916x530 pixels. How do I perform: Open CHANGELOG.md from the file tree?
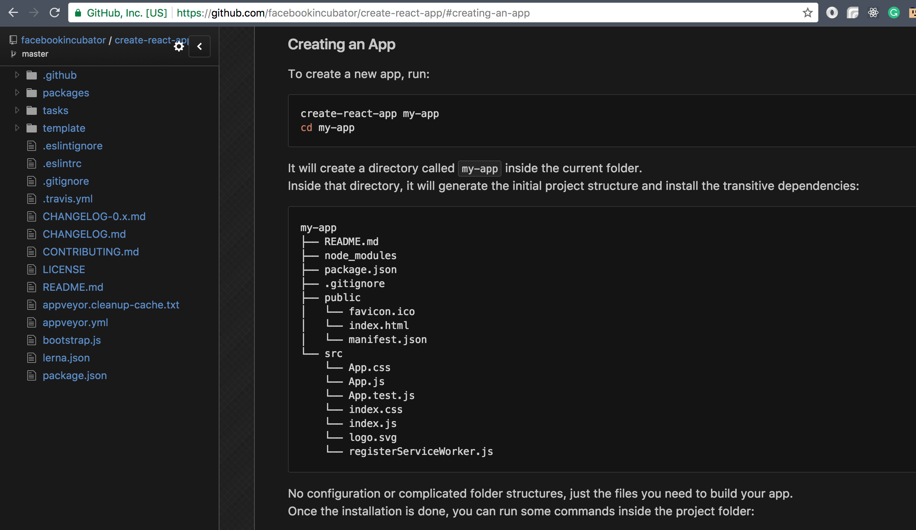(x=84, y=234)
